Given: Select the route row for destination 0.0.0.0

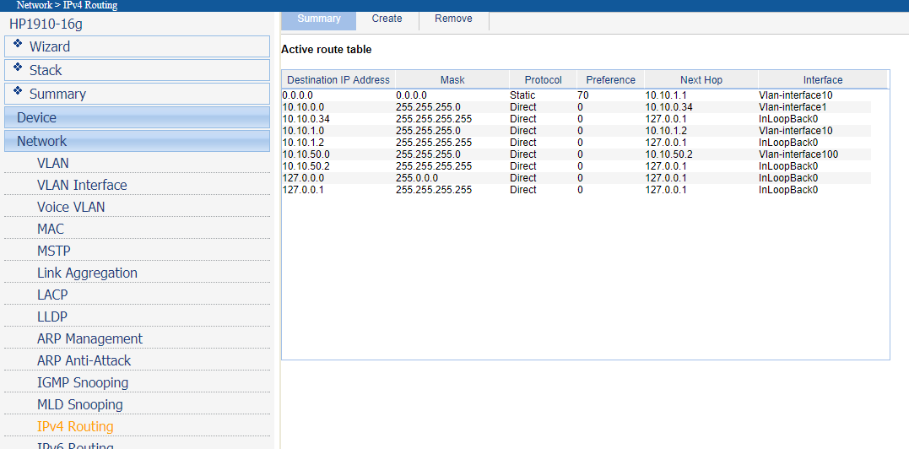Looking at the screenshot, I should click(x=576, y=95).
